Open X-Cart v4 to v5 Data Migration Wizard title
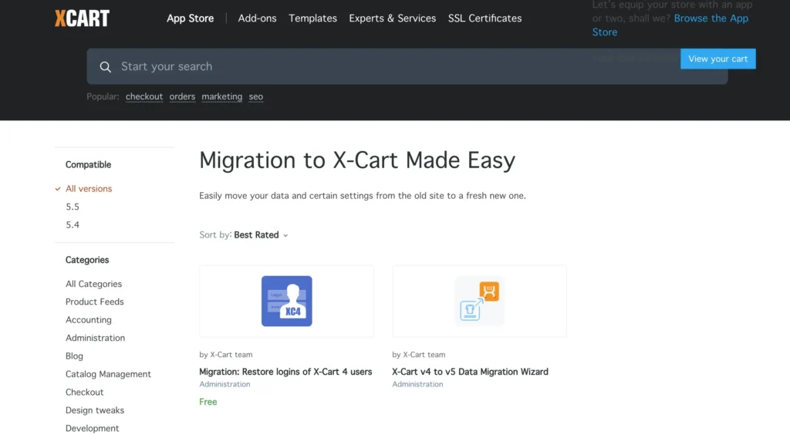Viewport: 790px width, 435px height. coord(470,372)
